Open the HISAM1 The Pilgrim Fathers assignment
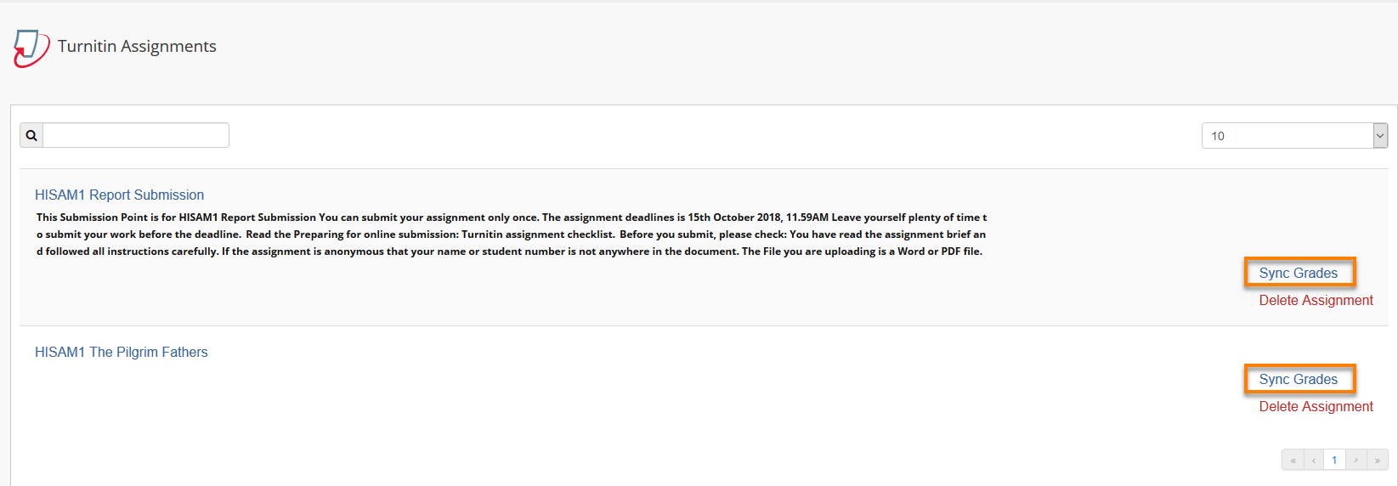Image resolution: width=1398 pixels, height=486 pixels. (121, 353)
